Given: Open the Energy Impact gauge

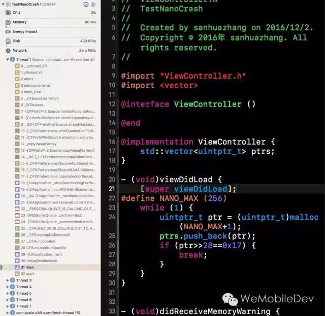Looking at the screenshot, I should 51,31.
